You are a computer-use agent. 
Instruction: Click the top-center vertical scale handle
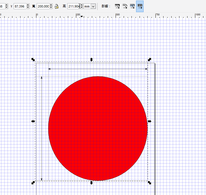(x=91, y=59)
